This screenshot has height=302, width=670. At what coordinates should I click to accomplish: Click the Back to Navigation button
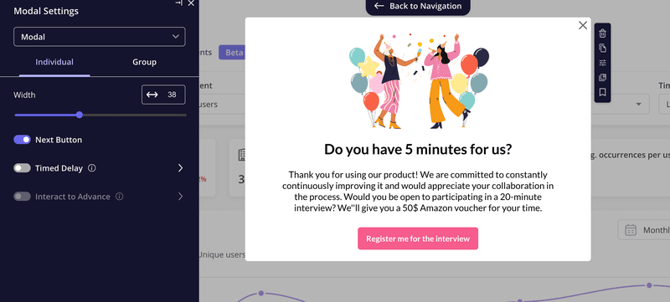(x=418, y=7)
